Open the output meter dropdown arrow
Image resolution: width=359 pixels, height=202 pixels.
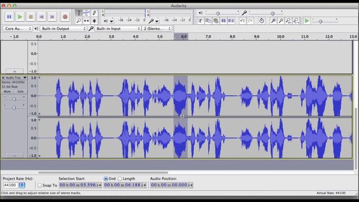[112, 21]
